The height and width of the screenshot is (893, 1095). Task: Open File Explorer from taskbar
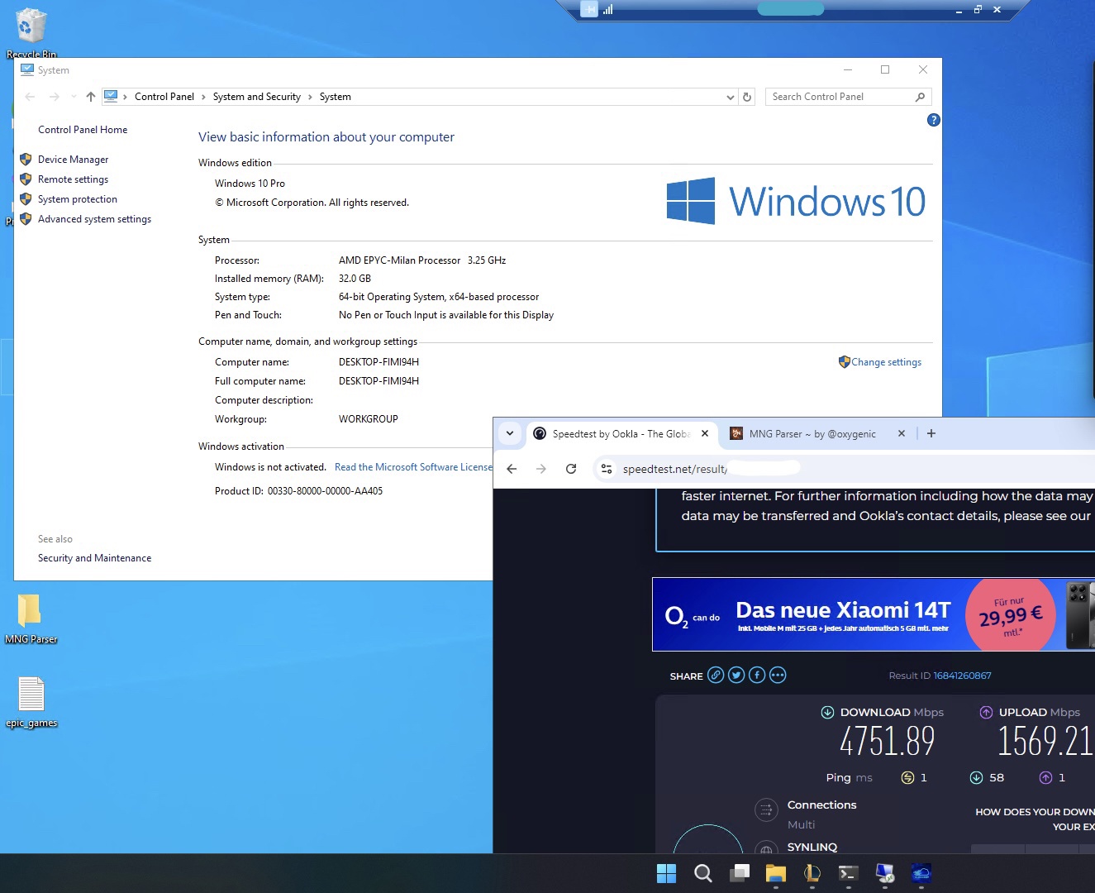tap(775, 873)
